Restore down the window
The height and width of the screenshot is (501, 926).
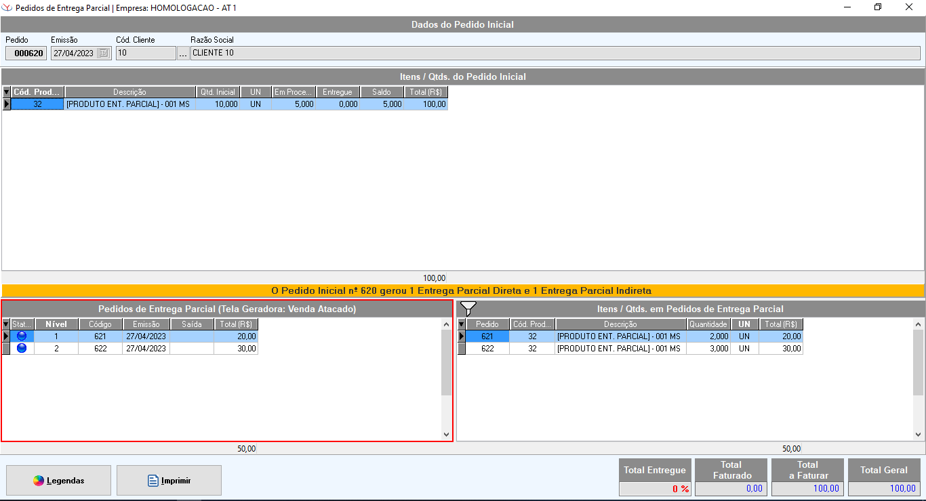878,7
